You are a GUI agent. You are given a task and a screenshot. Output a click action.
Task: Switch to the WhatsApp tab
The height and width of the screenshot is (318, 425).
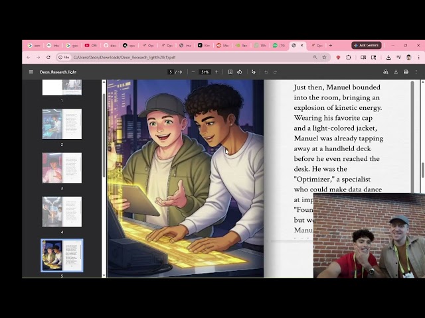[260, 46]
